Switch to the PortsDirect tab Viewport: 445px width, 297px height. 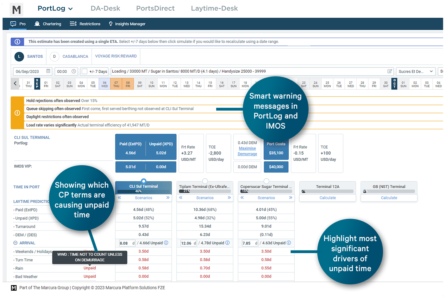pyautogui.click(x=155, y=9)
